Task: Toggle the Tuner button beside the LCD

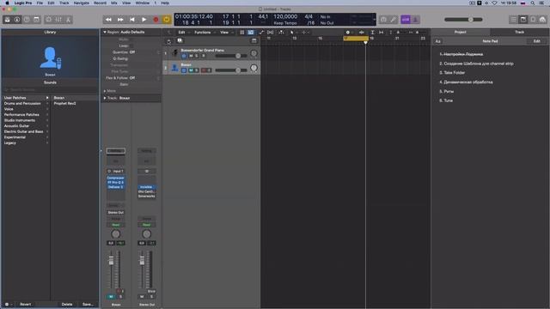Action: [x=383, y=20]
